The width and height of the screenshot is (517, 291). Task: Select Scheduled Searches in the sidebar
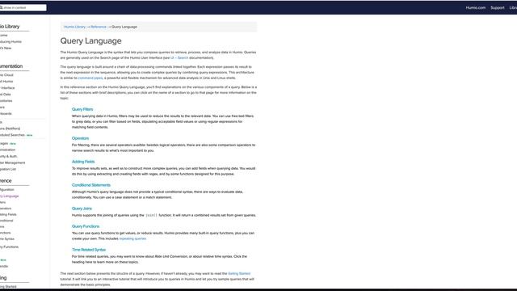[12, 135]
